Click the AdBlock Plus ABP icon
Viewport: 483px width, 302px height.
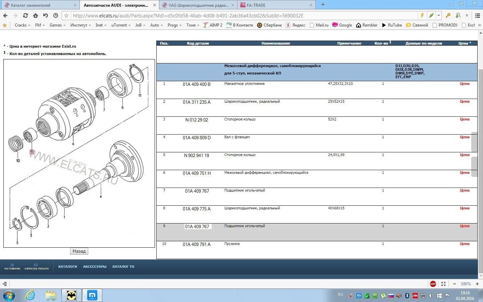point(433,284)
